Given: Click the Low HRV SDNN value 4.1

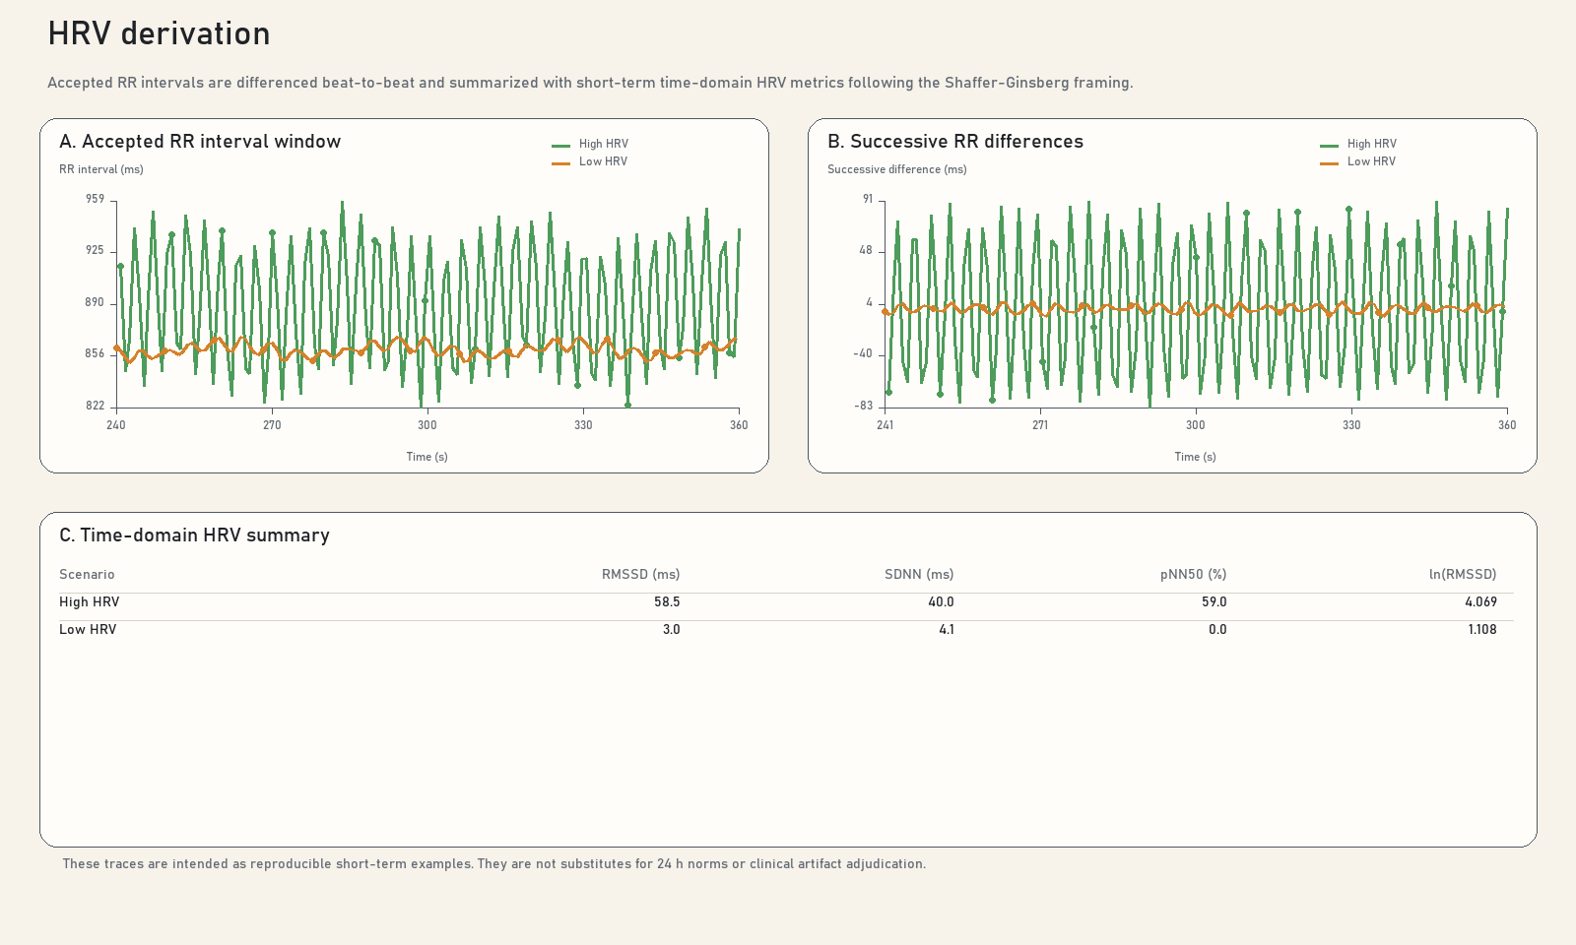Looking at the screenshot, I should tap(946, 629).
